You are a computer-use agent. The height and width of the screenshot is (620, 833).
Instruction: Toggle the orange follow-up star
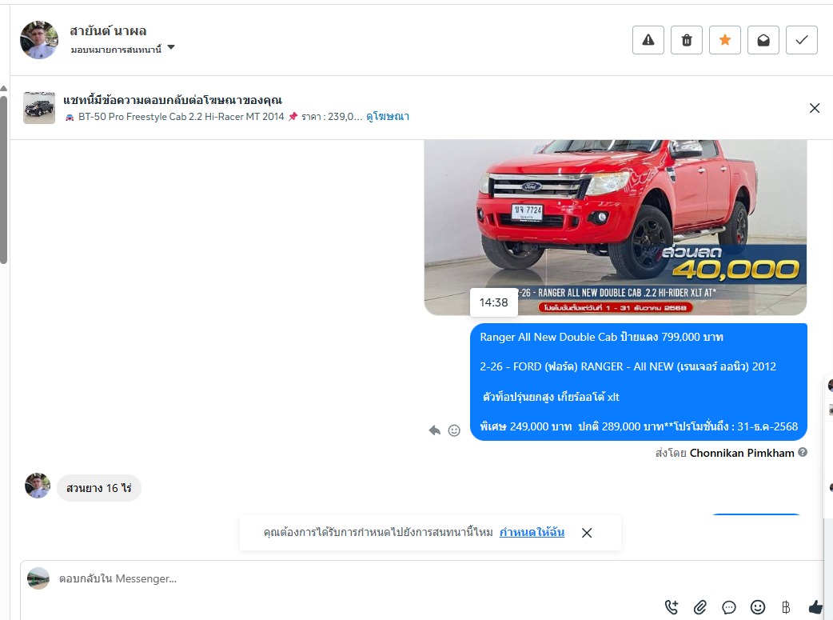pos(725,40)
